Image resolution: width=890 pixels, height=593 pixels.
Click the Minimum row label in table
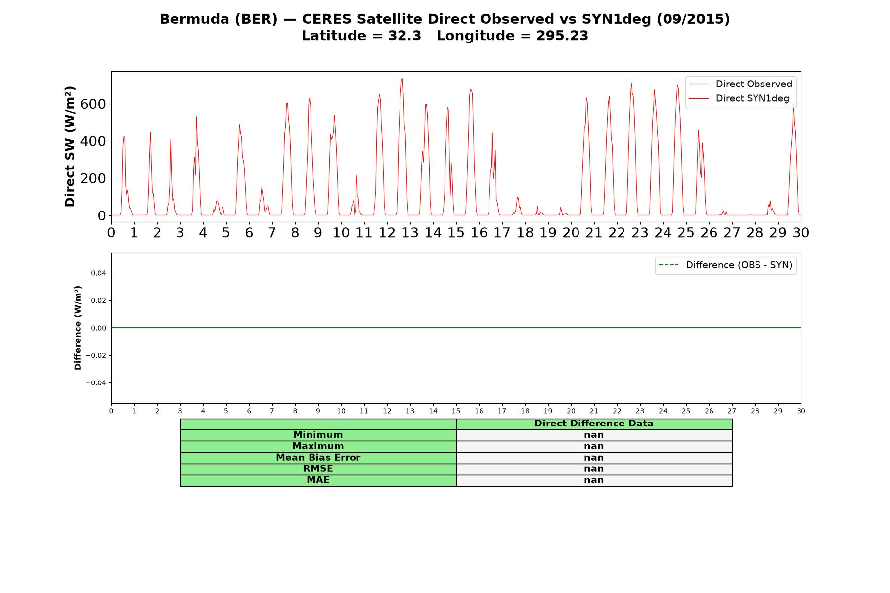click(x=318, y=435)
